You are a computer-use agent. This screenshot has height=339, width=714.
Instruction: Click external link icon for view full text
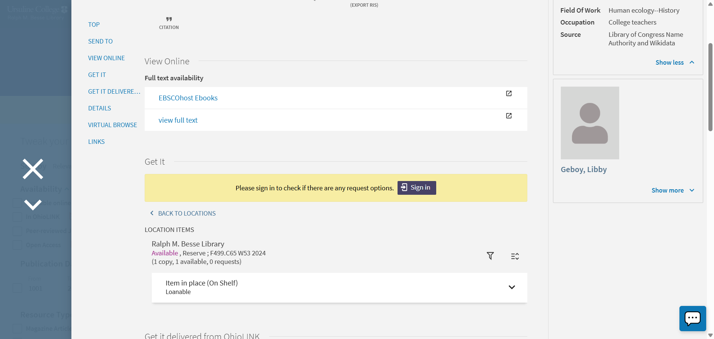click(x=509, y=116)
